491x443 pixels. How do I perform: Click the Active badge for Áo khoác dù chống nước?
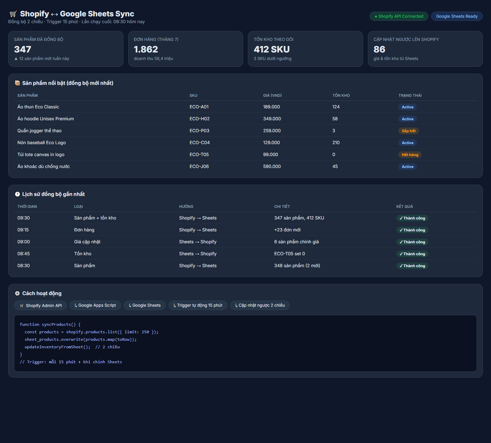coord(407,167)
